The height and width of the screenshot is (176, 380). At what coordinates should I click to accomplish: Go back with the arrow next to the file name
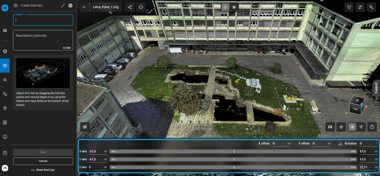tap(84, 7)
